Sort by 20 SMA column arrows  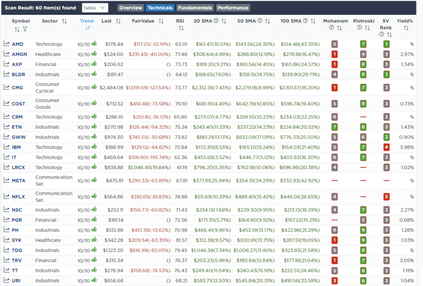pos(223,21)
